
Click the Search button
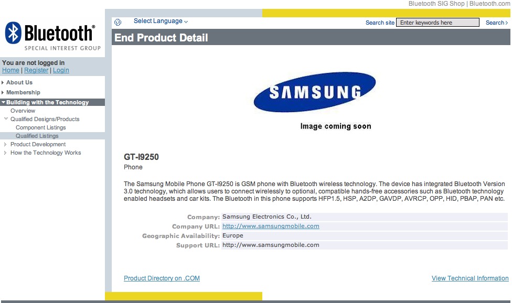(x=497, y=23)
